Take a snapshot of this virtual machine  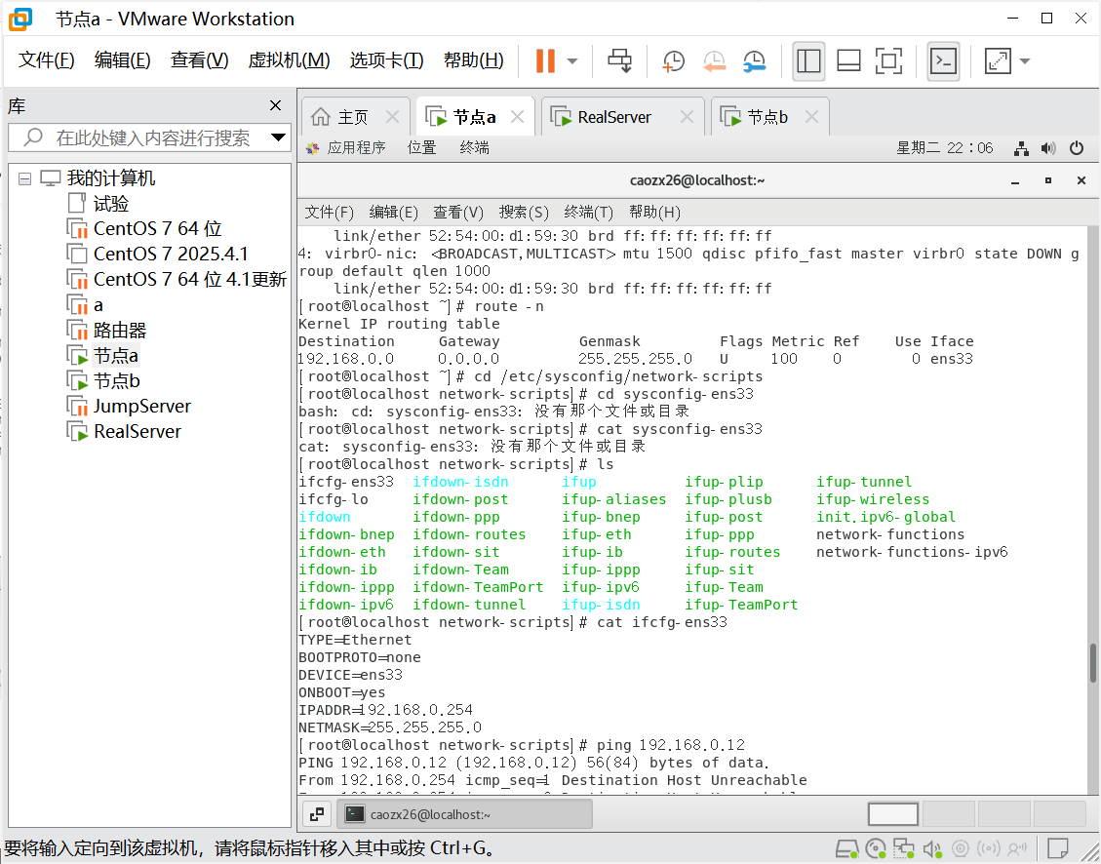click(x=674, y=61)
